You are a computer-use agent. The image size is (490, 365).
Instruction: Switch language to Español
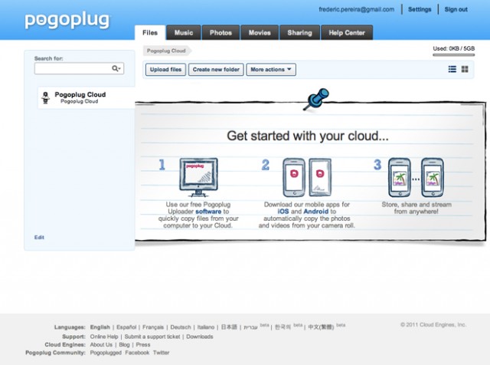[x=126, y=327]
